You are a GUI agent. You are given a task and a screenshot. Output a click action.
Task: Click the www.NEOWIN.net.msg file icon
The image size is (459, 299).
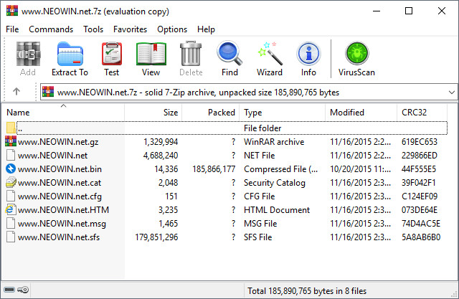click(x=11, y=223)
